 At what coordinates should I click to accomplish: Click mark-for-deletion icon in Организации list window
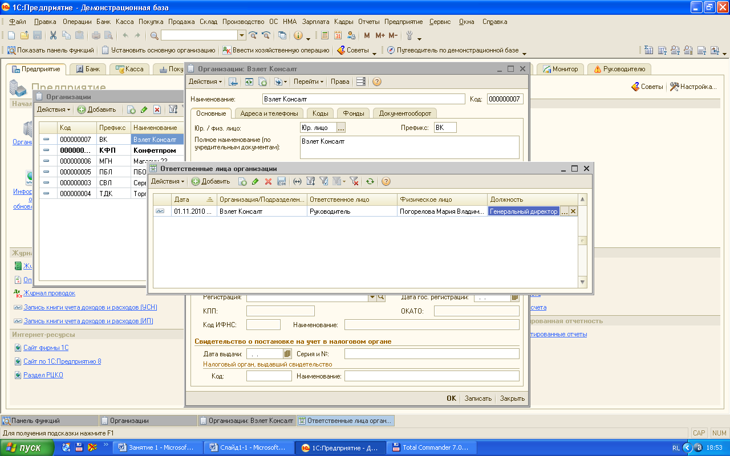coord(157,109)
